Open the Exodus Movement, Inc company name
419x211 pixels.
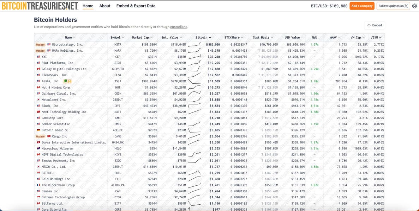coord(58,161)
